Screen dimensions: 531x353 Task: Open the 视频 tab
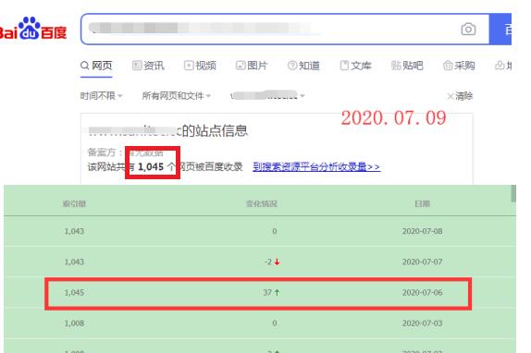(x=200, y=66)
